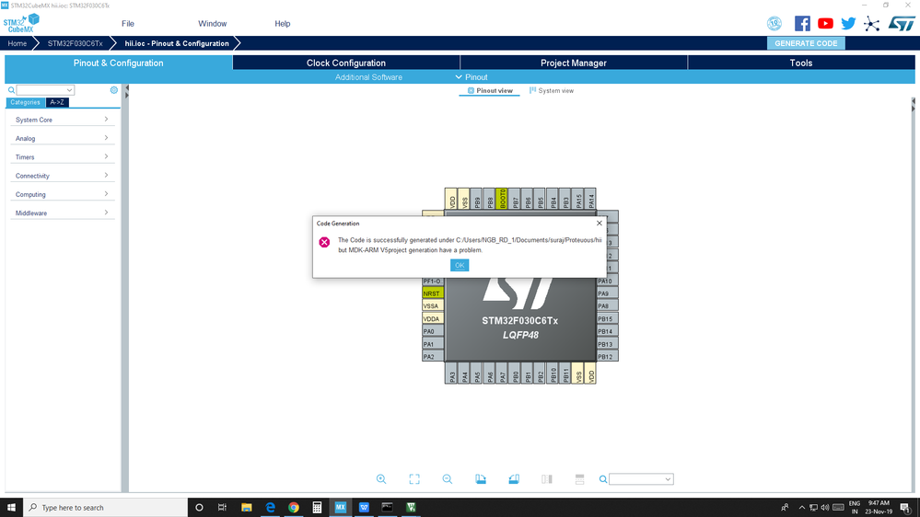This screenshot has width=920, height=517.
Task: Click the zoom in magnifier icon
Action: point(381,479)
